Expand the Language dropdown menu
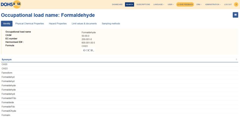This screenshot has width=240, height=117. click(x=159, y=4)
